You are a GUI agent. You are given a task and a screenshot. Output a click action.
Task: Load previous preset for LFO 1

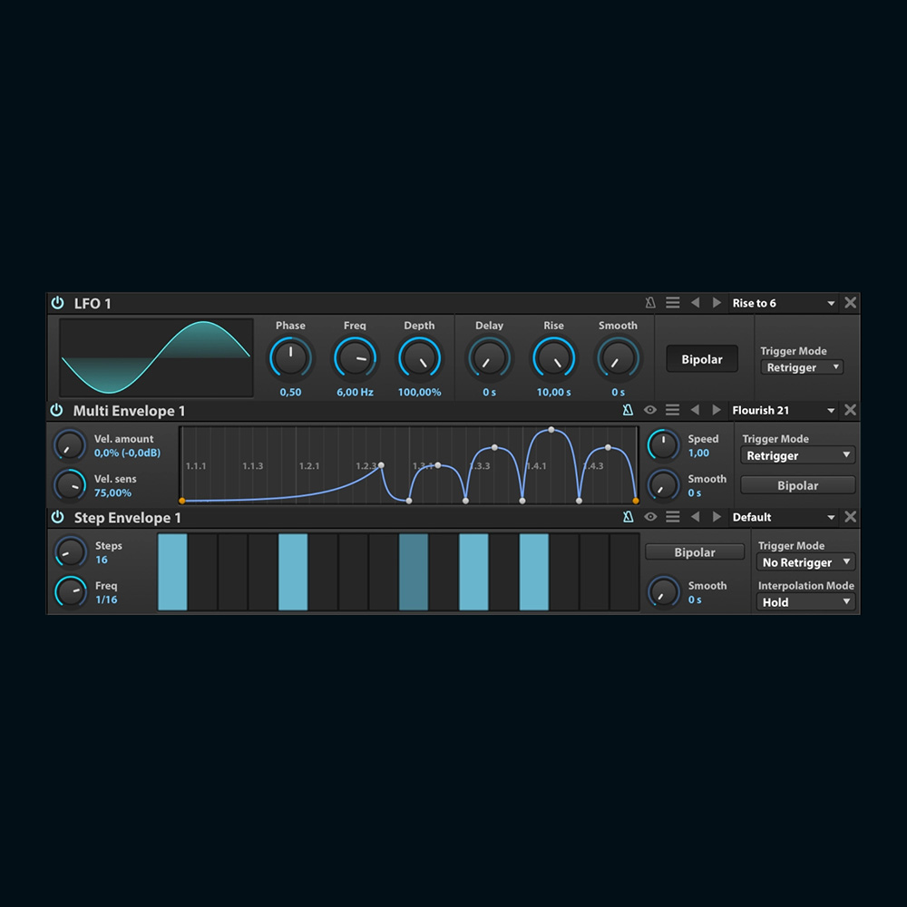pos(695,303)
